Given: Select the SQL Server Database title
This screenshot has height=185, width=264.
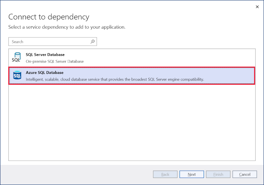Looking at the screenshot, I should tap(45, 54).
